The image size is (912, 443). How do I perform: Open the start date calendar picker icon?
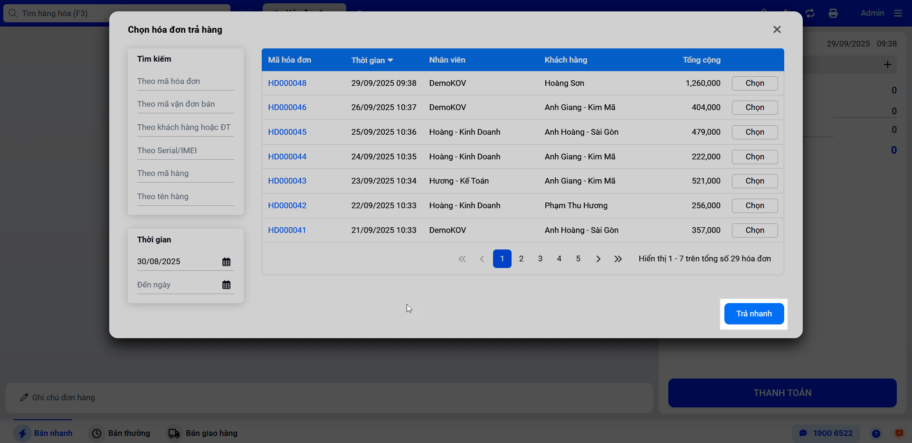coord(226,262)
